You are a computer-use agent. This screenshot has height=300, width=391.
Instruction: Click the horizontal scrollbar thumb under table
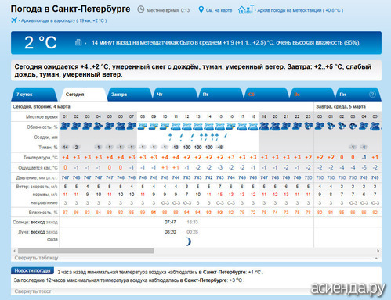tap(85, 251)
